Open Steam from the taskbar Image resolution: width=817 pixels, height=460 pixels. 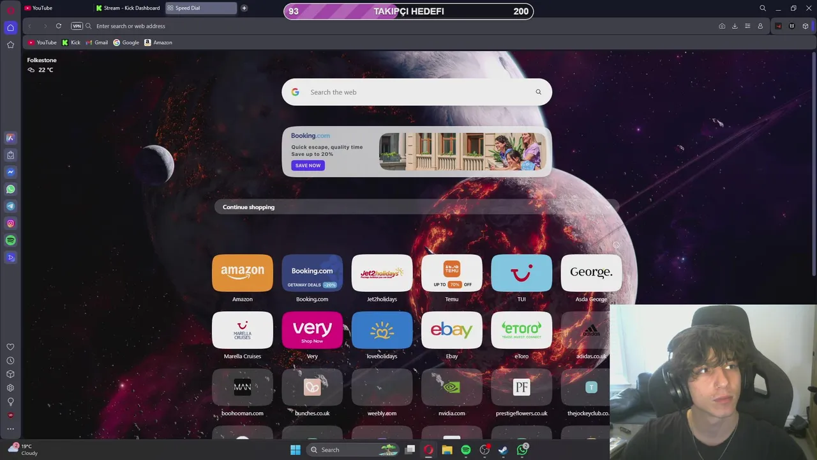(503, 450)
